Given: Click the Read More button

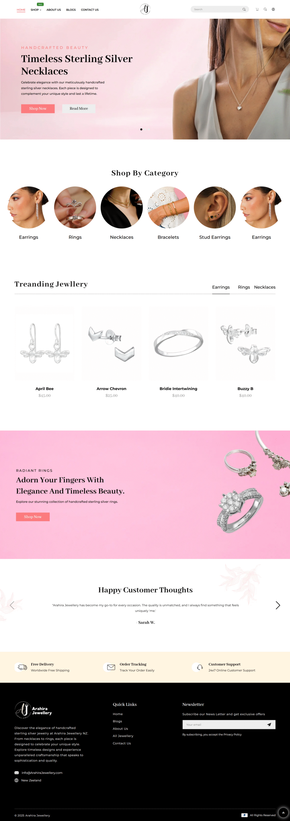Looking at the screenshot, I should 79,108.
